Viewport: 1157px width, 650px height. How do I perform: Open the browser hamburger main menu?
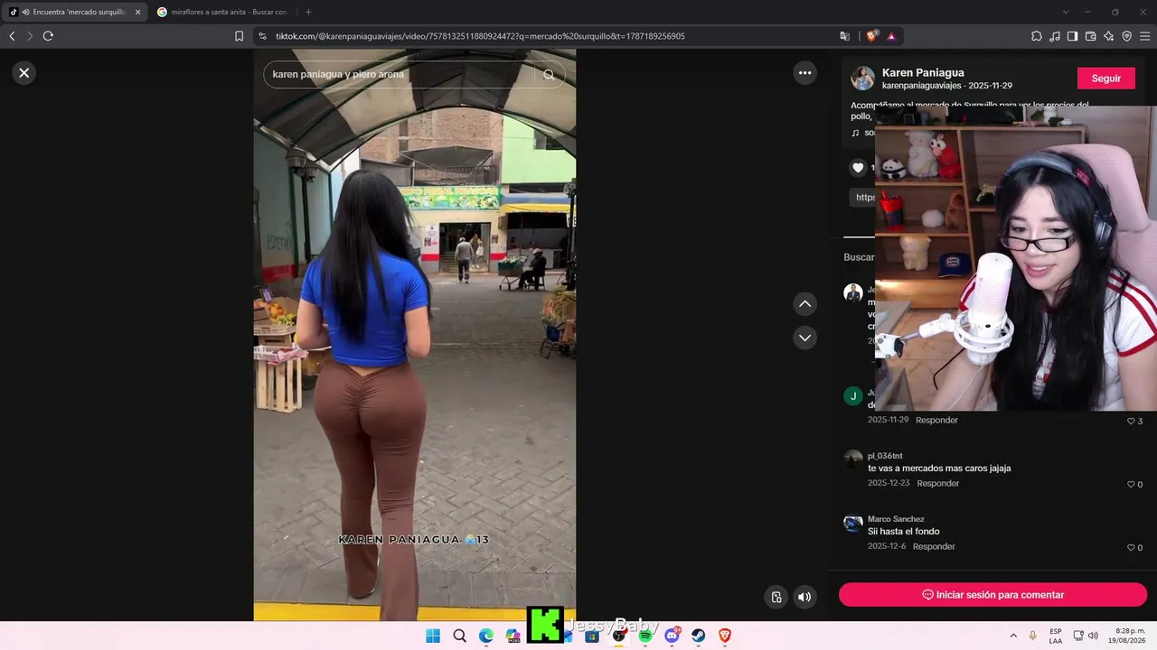(x=1144, y=36)
